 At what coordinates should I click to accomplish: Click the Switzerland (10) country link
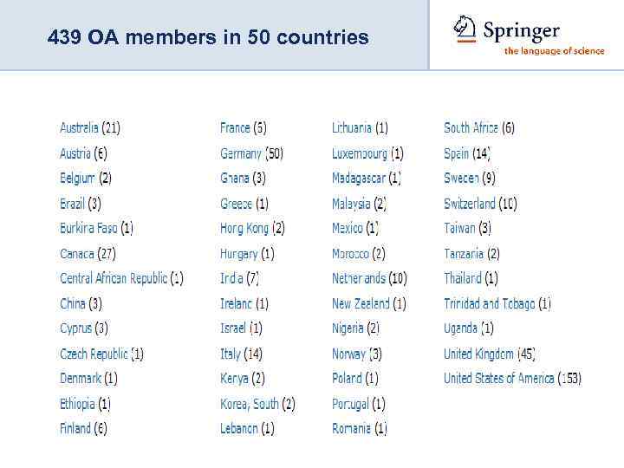(x=480, y=204)
